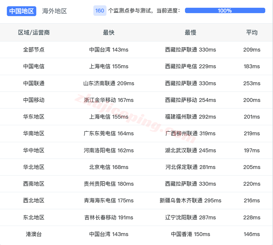Click 青海海东电信 175ms cell
This screenshot has width=273, height=245.
pyautogui.click(x=109, y=200)
